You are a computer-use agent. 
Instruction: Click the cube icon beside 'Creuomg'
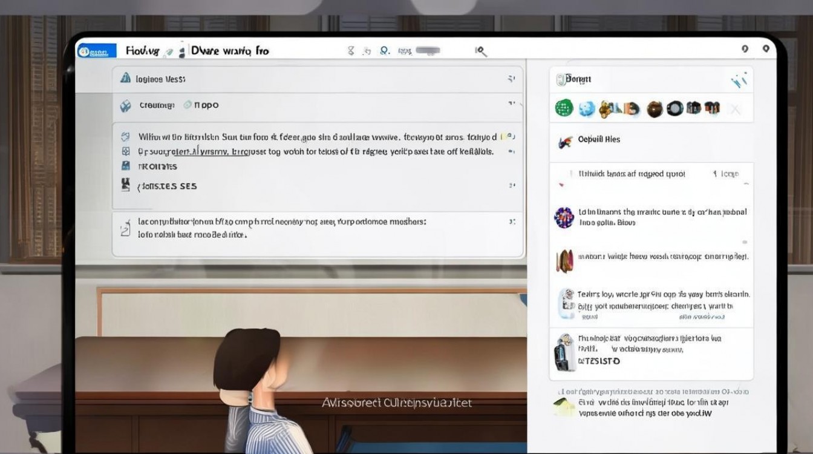click(125, 105)
